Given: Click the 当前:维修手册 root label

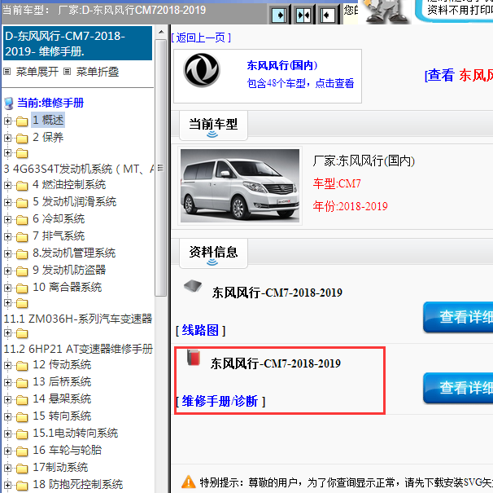Looking at the screenshot, I should tap(50, 103).
